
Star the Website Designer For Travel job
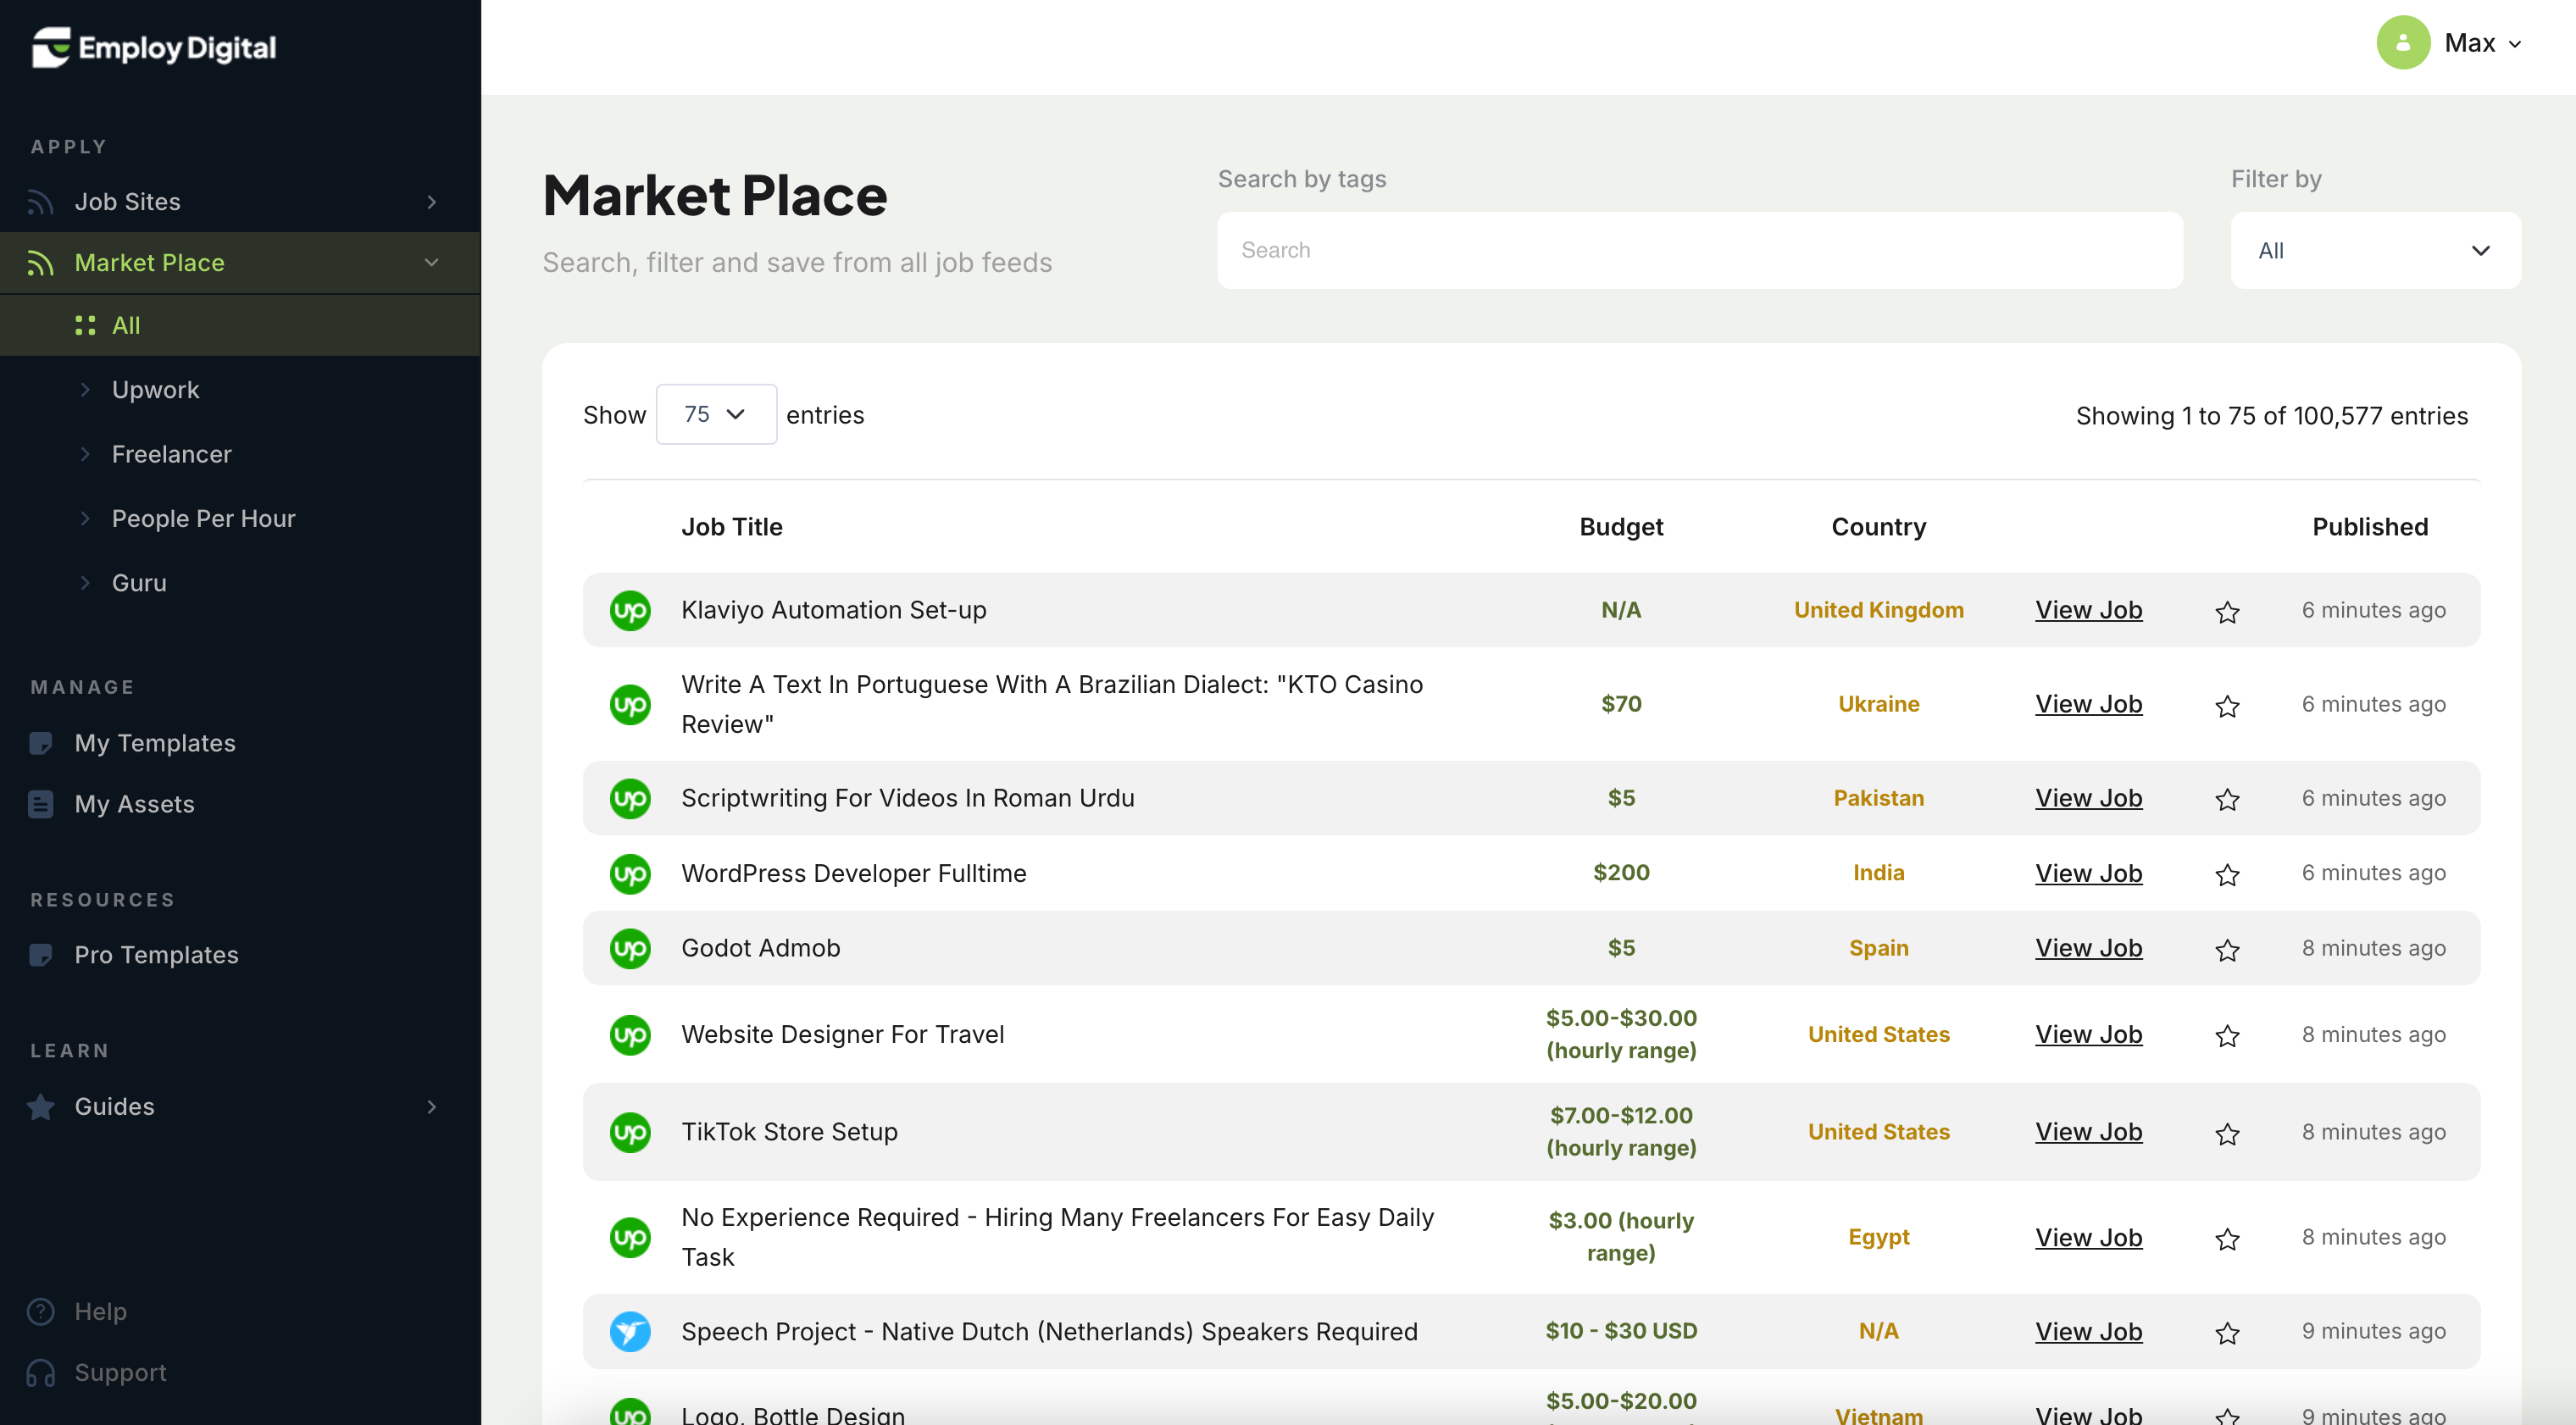click(x=2227, y=1036)
